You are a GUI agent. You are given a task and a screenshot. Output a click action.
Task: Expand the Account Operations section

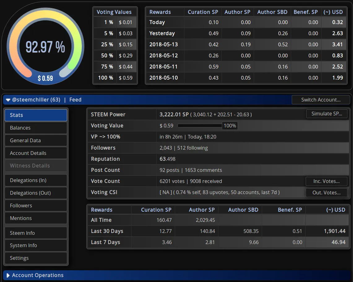(x=8, y=275)
